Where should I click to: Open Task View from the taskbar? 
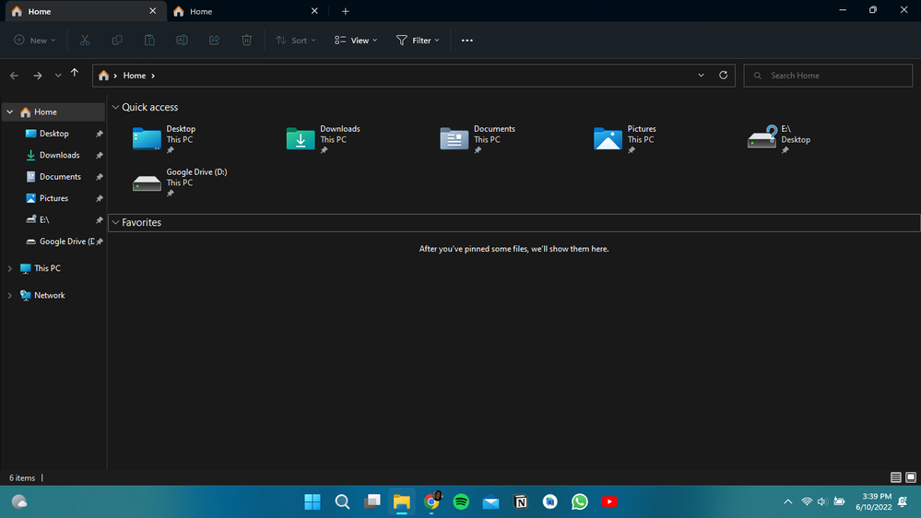point(372,501)
